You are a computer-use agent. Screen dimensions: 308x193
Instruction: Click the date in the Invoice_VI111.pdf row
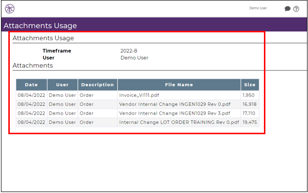tap(31, 96)
